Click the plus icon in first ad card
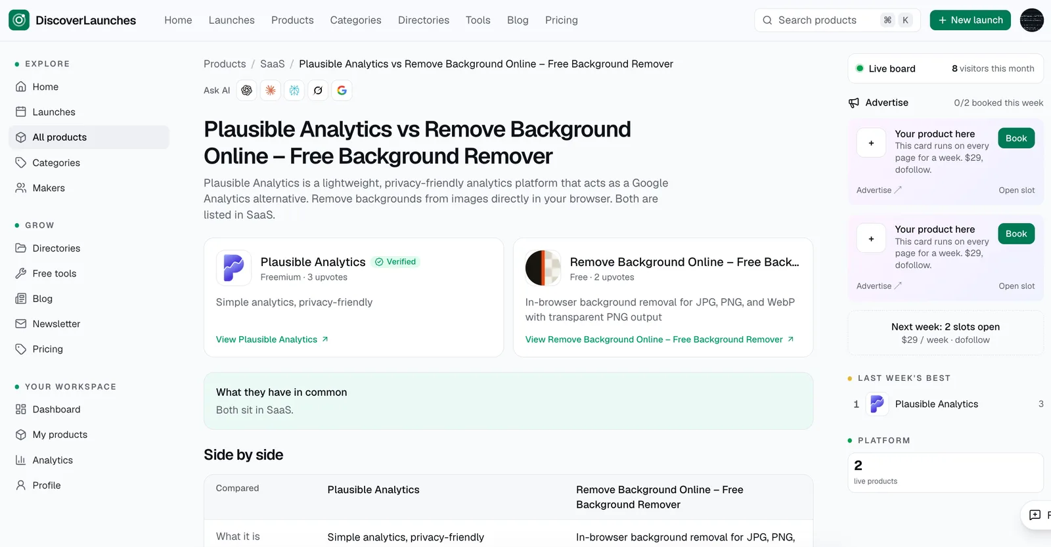 (x=872, y=143)
